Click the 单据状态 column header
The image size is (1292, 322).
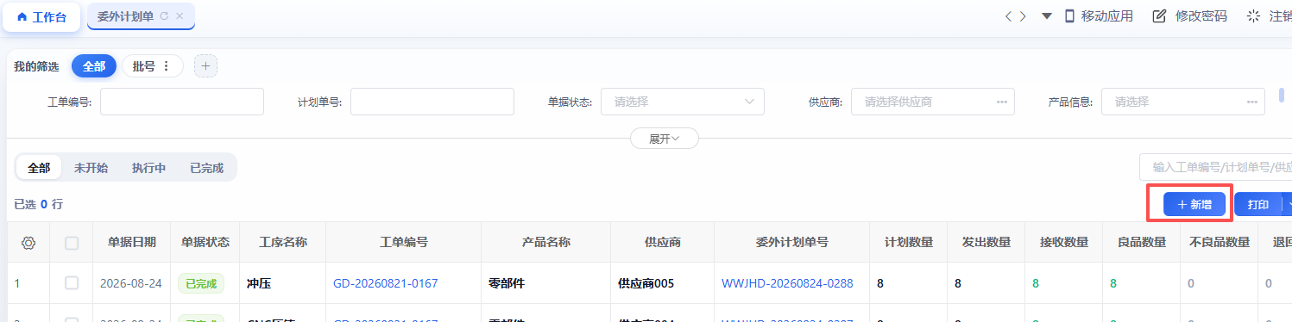point(205,243)
